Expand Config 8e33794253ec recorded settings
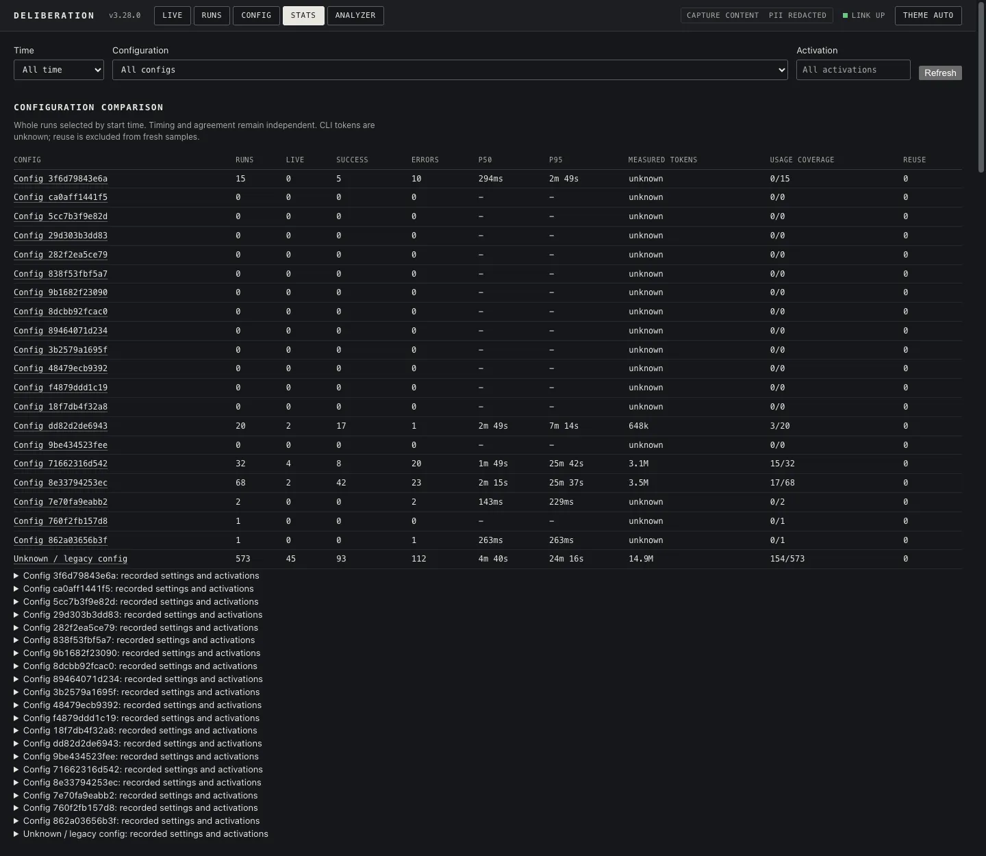 pos(138,783)
